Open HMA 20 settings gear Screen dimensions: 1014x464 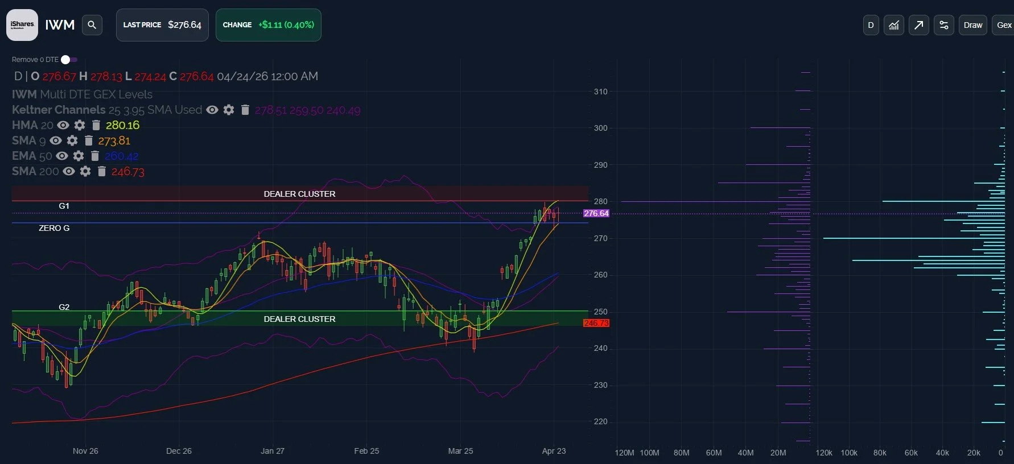click(80, 125)
